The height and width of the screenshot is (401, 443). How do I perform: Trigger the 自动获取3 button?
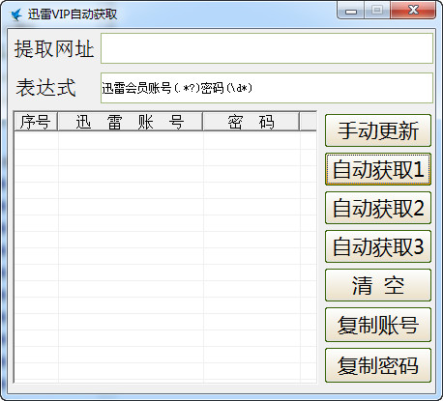[x=378, y=246]
